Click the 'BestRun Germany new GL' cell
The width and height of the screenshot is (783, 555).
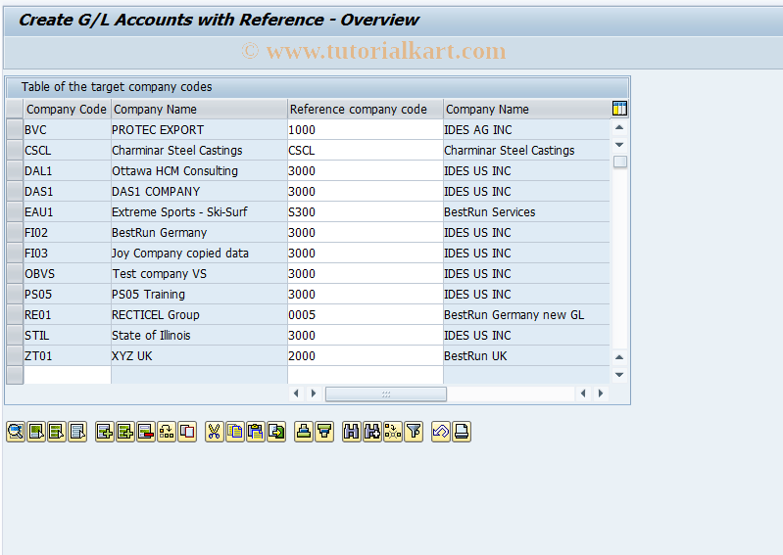coord(526,314)
